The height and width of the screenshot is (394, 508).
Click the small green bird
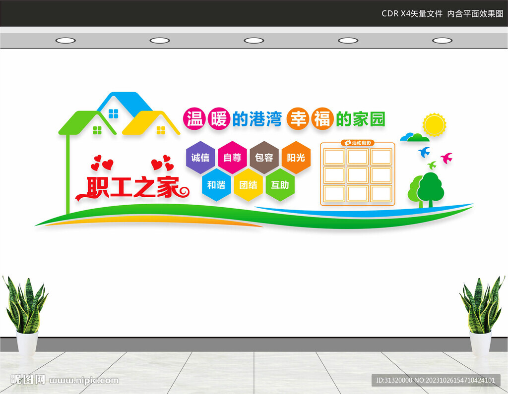pyautogui.click(x=432, y=165)
